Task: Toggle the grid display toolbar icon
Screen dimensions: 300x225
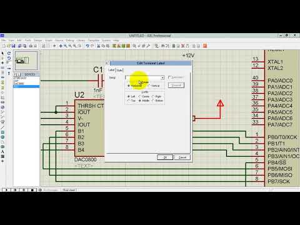Action: click(x=49, y=46)
